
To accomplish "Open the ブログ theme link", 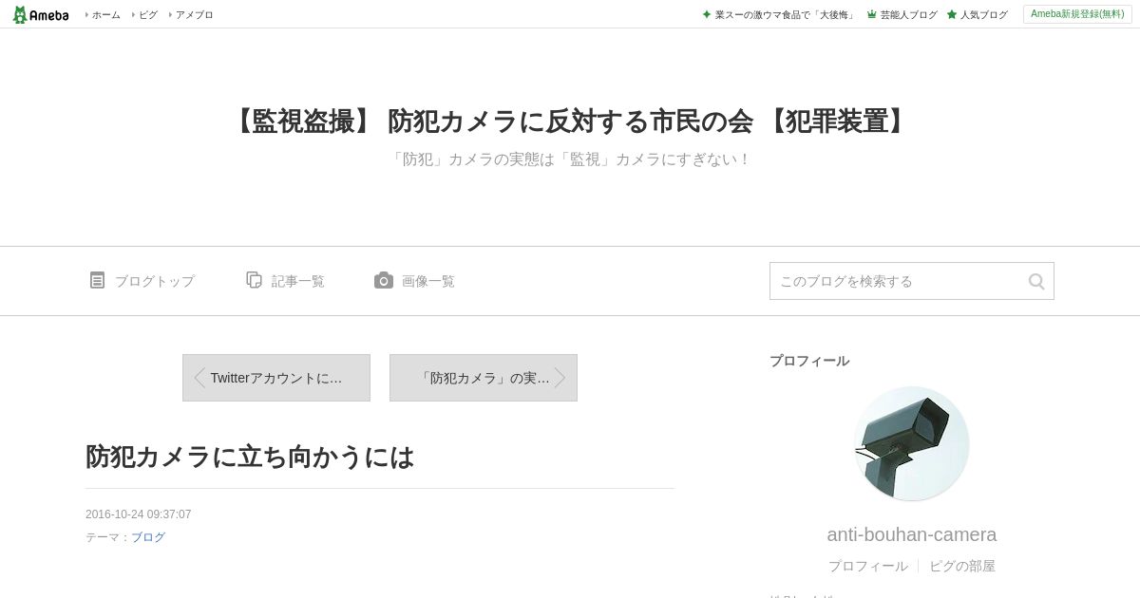I will pyautogui.click(x=148, y=537).
